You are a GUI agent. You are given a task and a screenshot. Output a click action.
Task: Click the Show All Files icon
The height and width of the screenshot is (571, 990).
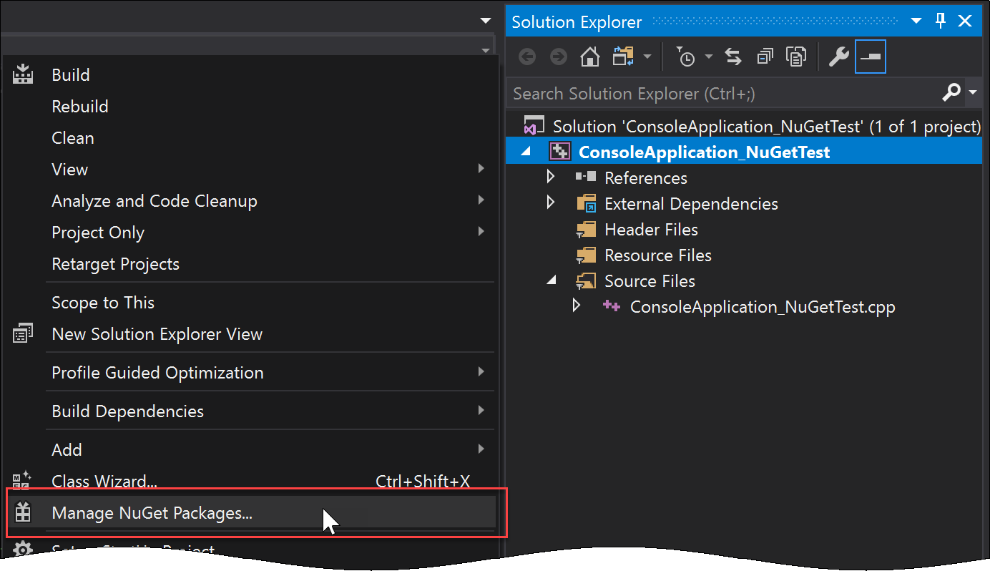click(795, 57)
